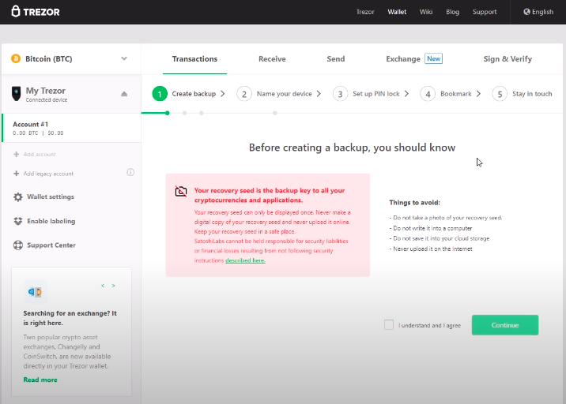Click the Dropbox icon for Enable labeling

[x=17, y=221]
